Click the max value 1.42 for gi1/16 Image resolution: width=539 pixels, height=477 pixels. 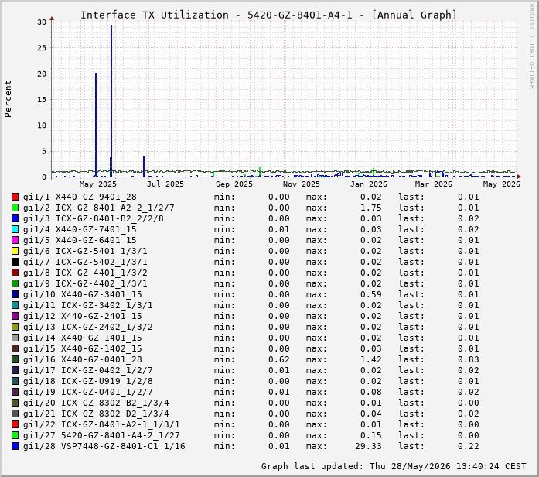point(371,359)
